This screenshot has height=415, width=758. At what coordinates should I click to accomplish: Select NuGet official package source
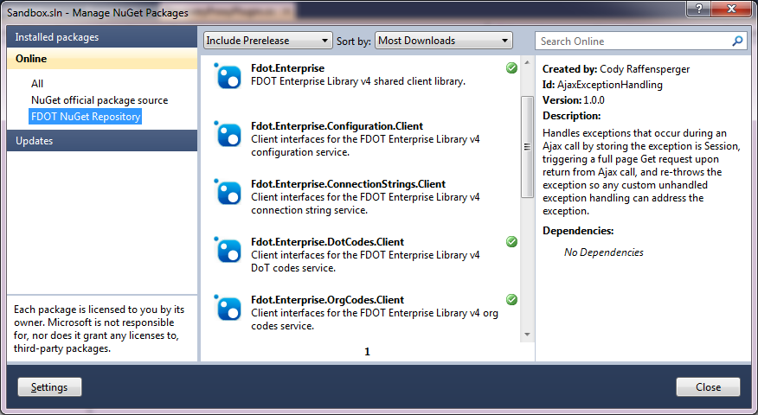[x=100, y=100]
